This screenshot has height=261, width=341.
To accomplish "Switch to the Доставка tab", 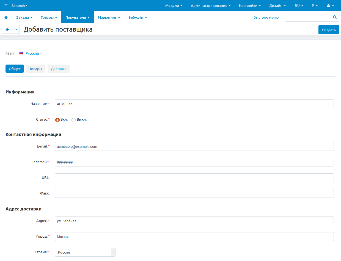I will pyautogui.click(x=59, y=69).
